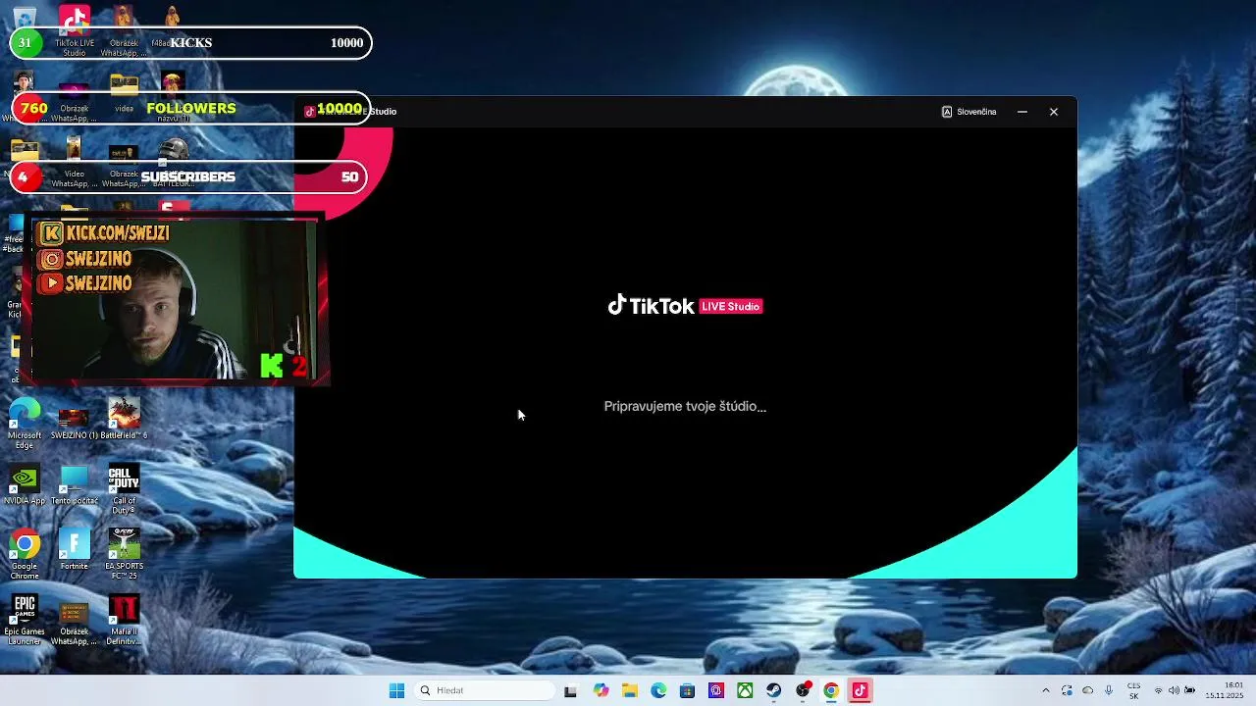The height and width of the screenshot is (706, 1256).
Task: Open Steam from the taskbar
Action: (774, 690)
